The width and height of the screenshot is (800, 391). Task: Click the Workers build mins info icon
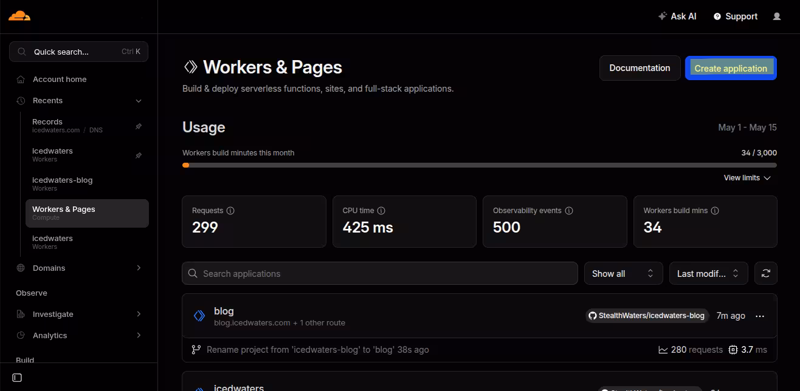click(715, 211)
